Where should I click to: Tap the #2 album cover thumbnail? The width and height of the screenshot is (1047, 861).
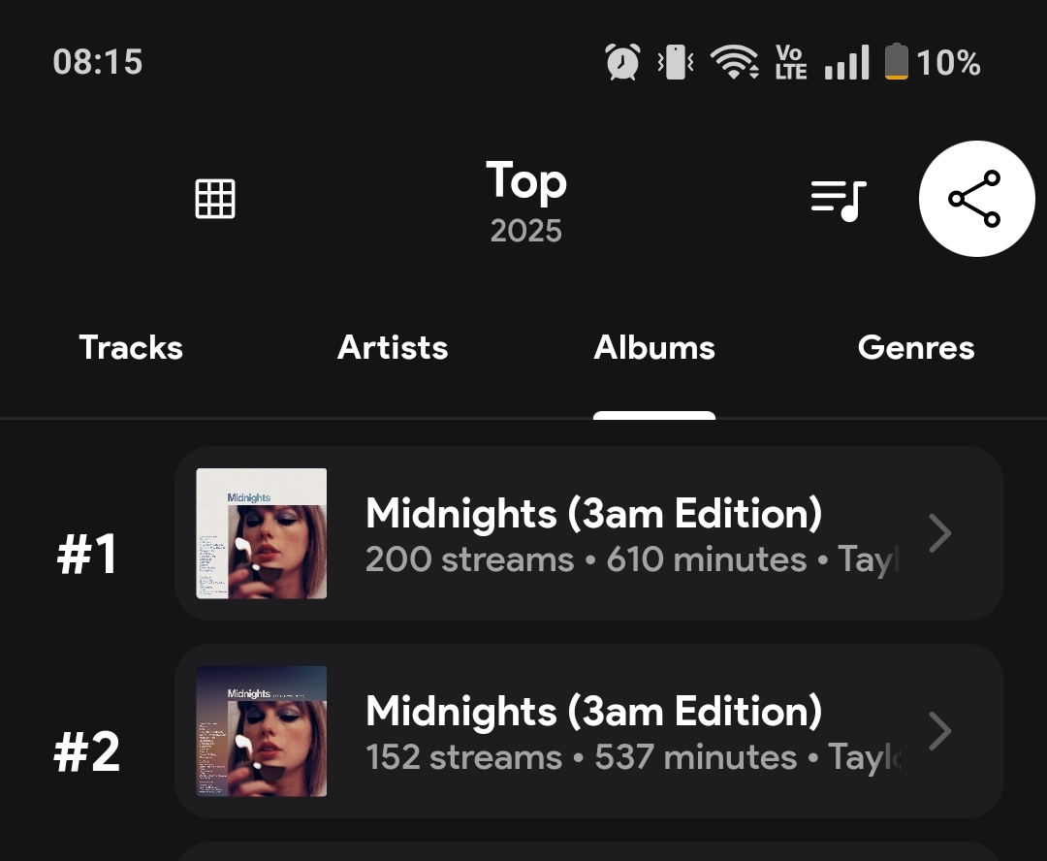click(262, 731)
